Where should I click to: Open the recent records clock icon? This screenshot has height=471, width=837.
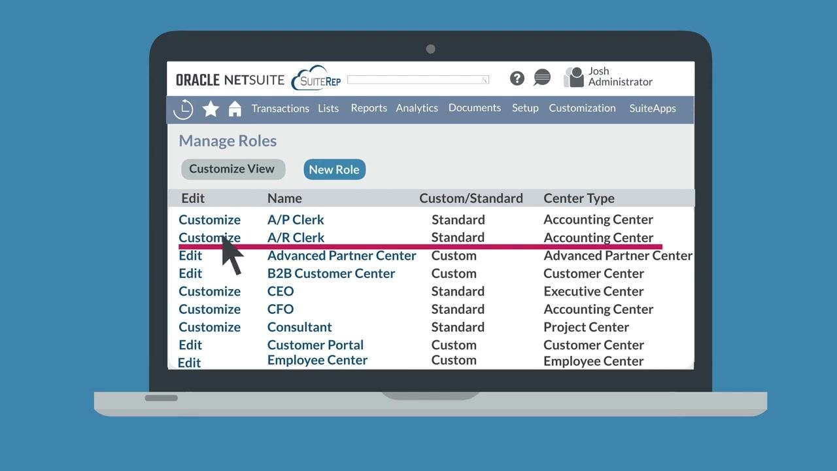click(183, 109)
